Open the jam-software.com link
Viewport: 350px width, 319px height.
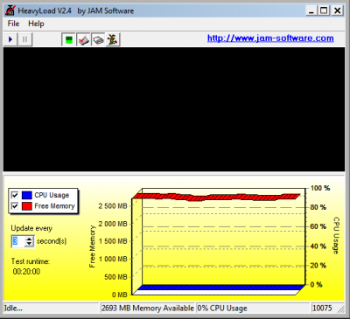coord(270,38)
